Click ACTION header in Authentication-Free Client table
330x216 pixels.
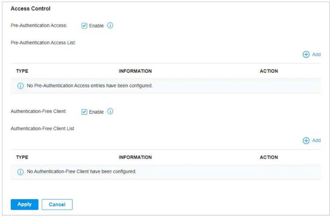pyautogui.click(x=269, y=157)
